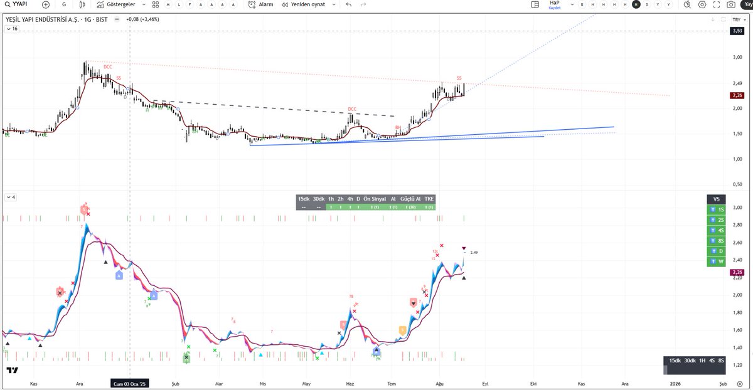Click the 1S up-arrow signal row
The image size is (753, 390).
[x=716, y=210]
